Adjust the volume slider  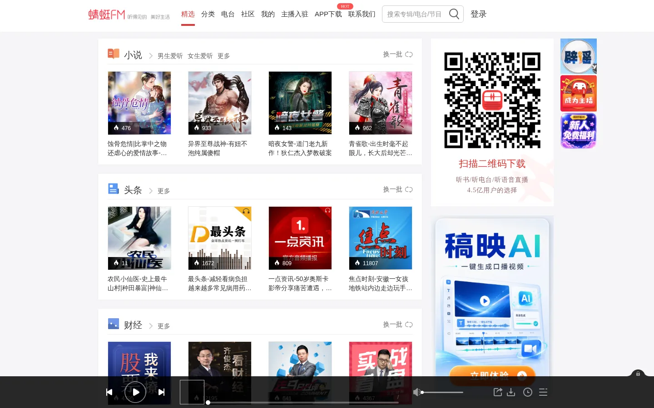(442, 392)
